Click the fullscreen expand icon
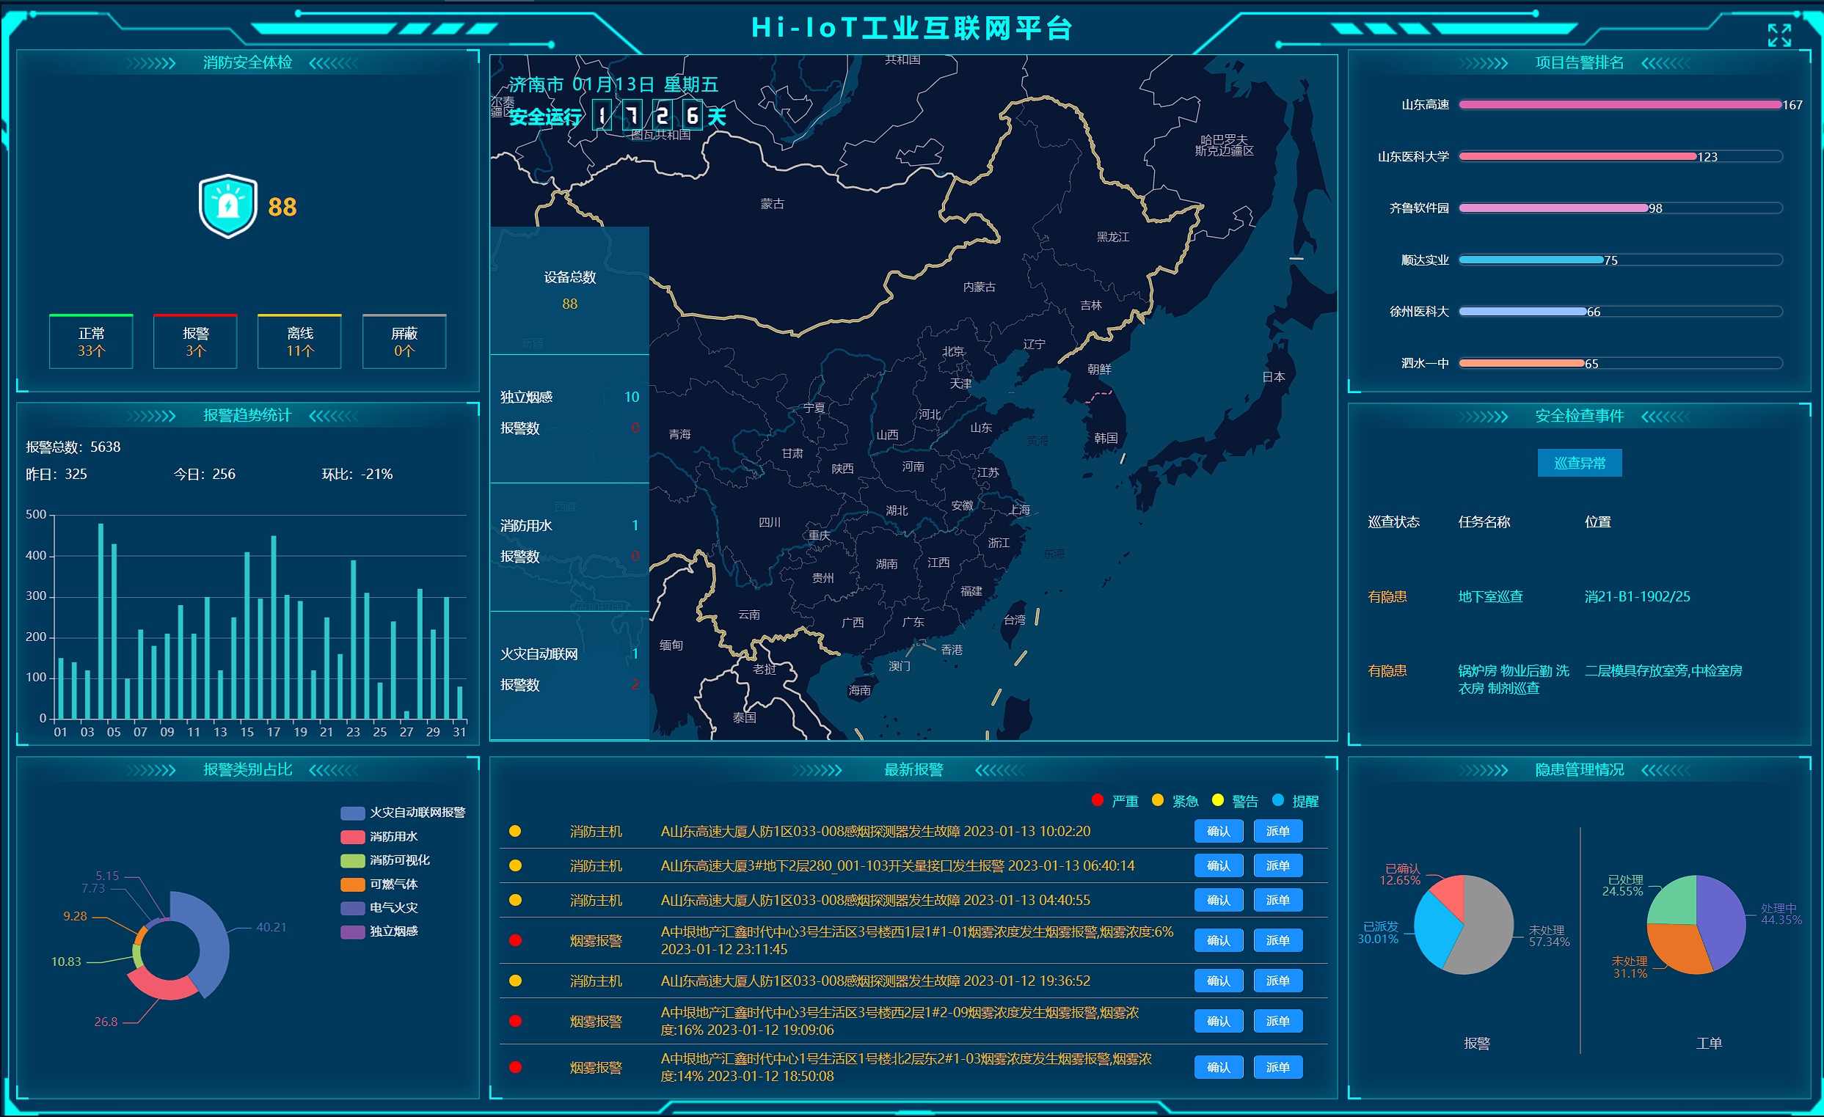The image size is (1824, 1117). point(1779,34)
